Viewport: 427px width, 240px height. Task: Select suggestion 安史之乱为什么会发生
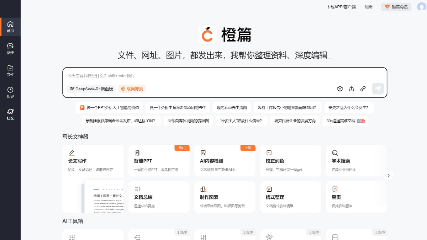349,107
